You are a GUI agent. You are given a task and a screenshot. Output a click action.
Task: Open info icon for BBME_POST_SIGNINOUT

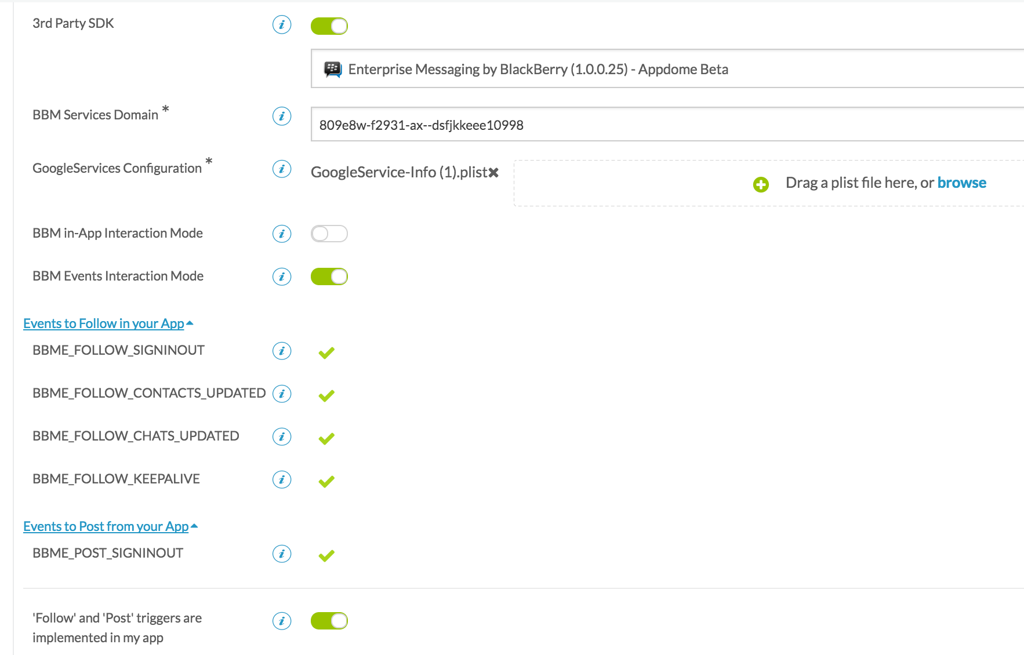tap(282, 554)
